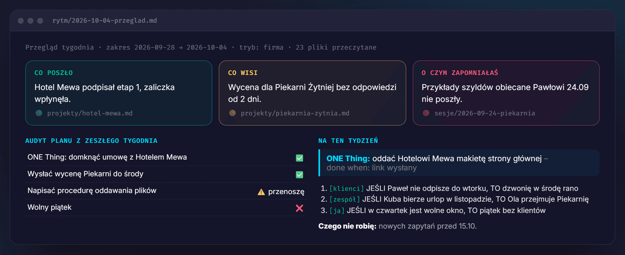Click the ONE Thing makietę strony głównej block
The height and width of the screenshot is (255, 625).
459,163
